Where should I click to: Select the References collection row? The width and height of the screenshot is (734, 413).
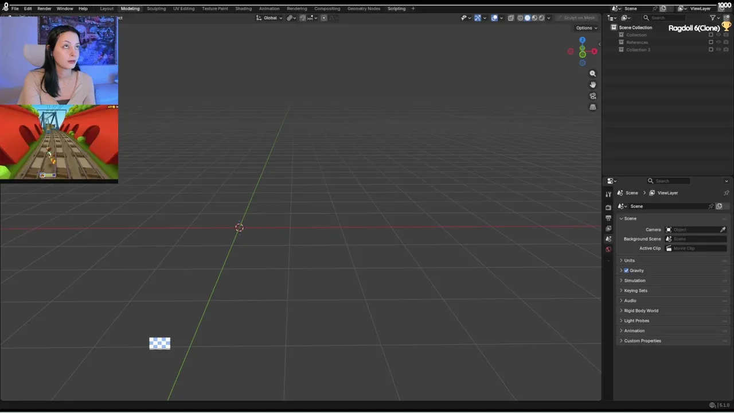pos(637,42)
